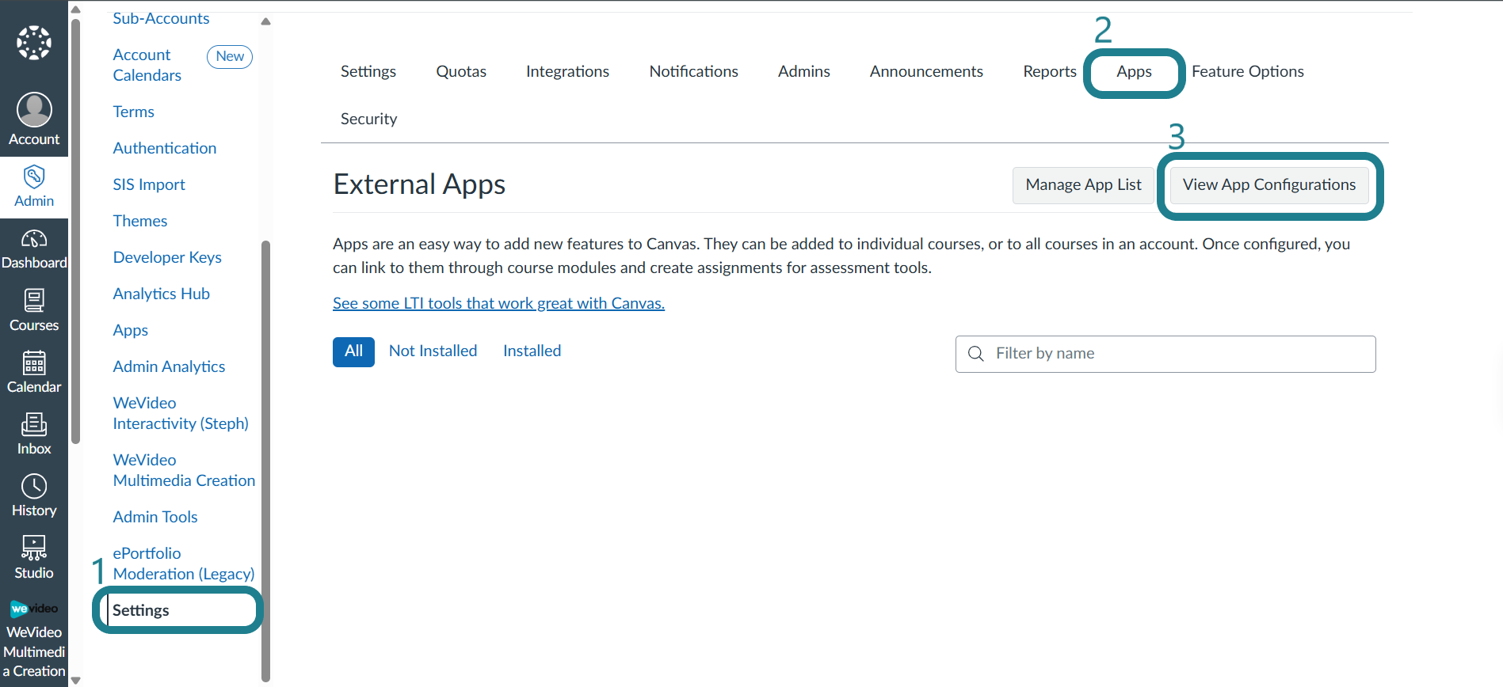
Task: Open the LTI tools that work great link
Action: tap(498, 303)
